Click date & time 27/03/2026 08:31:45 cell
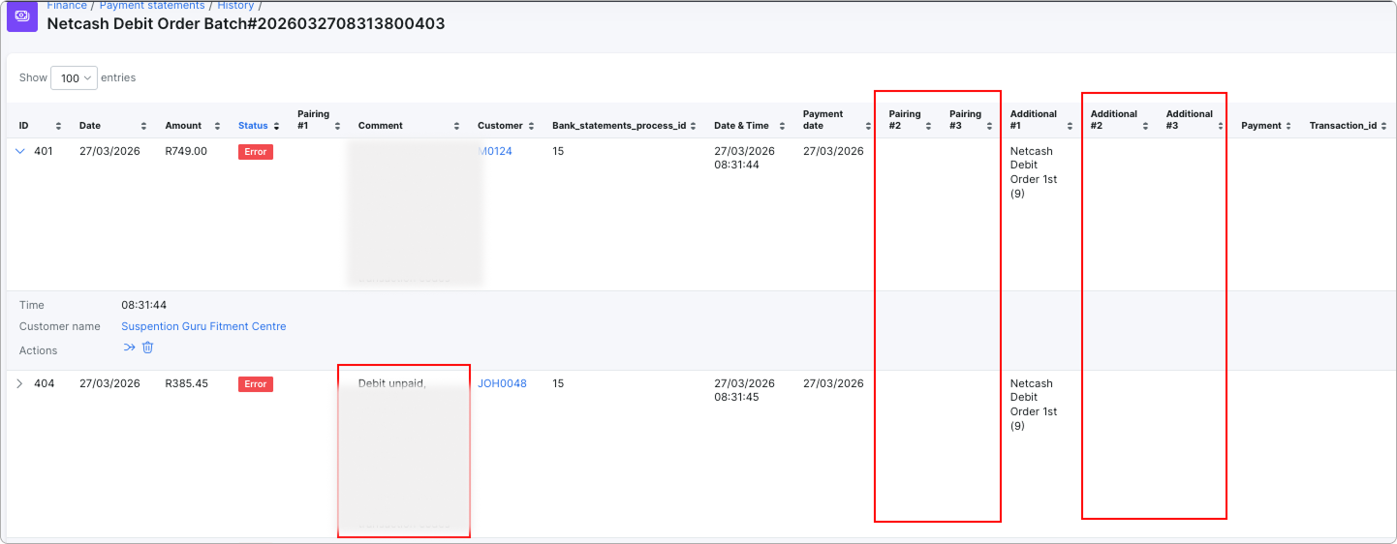 pyautogui.click(x=744, y=391)
